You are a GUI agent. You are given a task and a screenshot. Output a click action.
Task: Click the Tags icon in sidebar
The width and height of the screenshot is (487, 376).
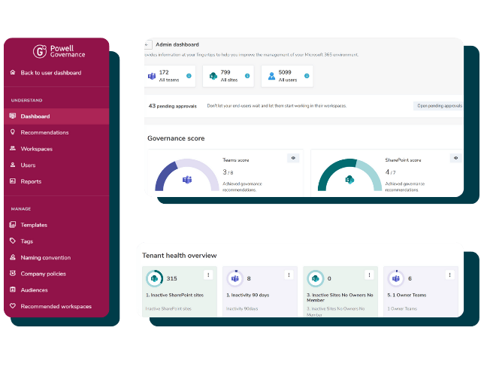click(13, 241)
